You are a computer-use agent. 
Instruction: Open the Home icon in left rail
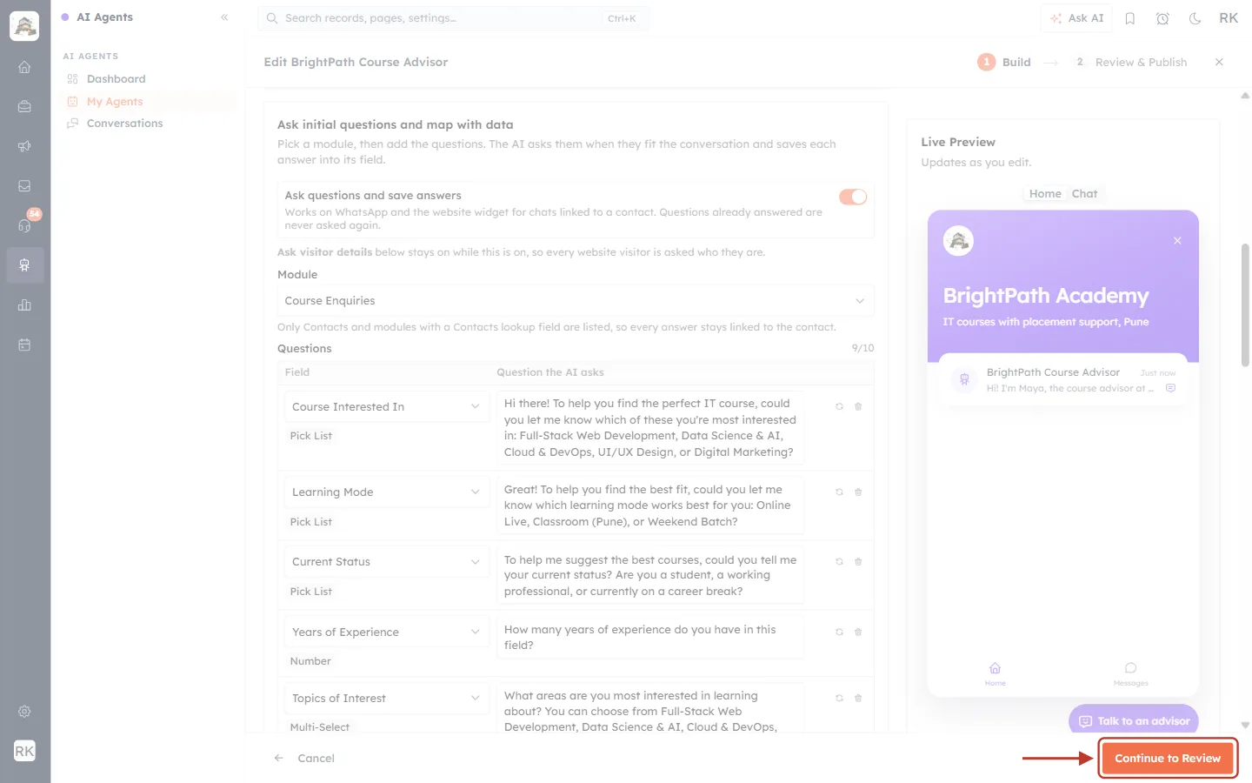coord(24,67)
